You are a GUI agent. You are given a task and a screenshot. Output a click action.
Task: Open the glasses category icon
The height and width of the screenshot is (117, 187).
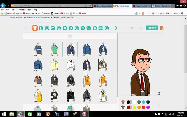coord(101,28)
